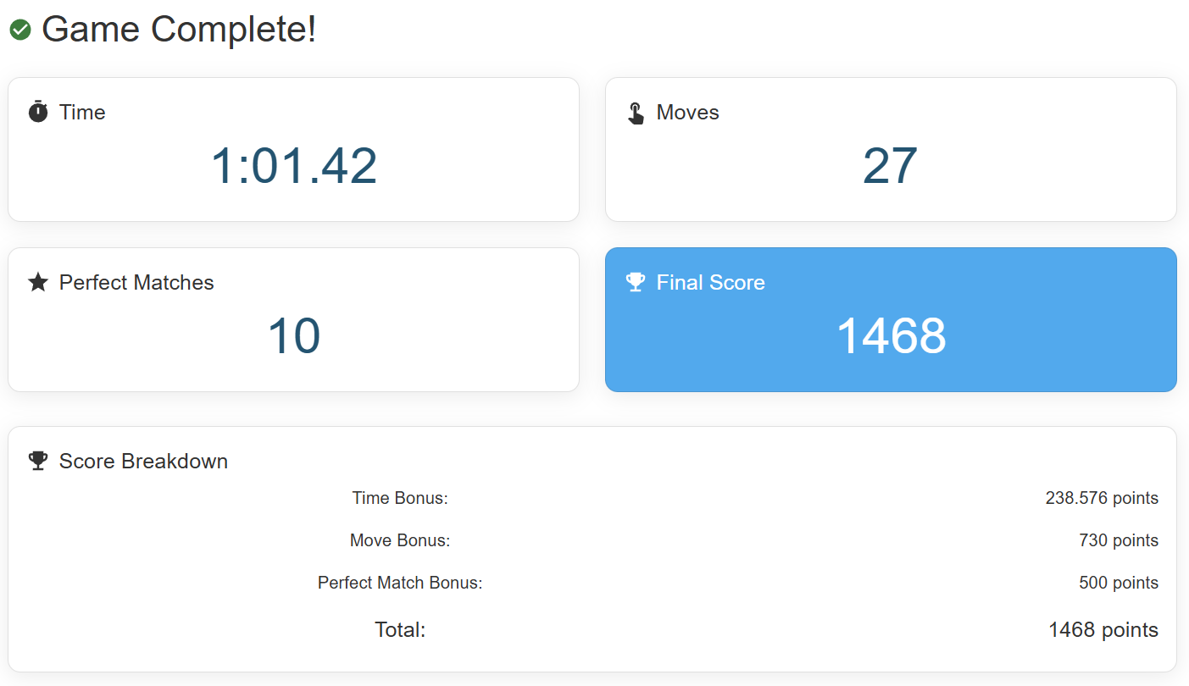Click the trophy icon in Final Score card
The image size is (1189, 686).
pos(636,282)
